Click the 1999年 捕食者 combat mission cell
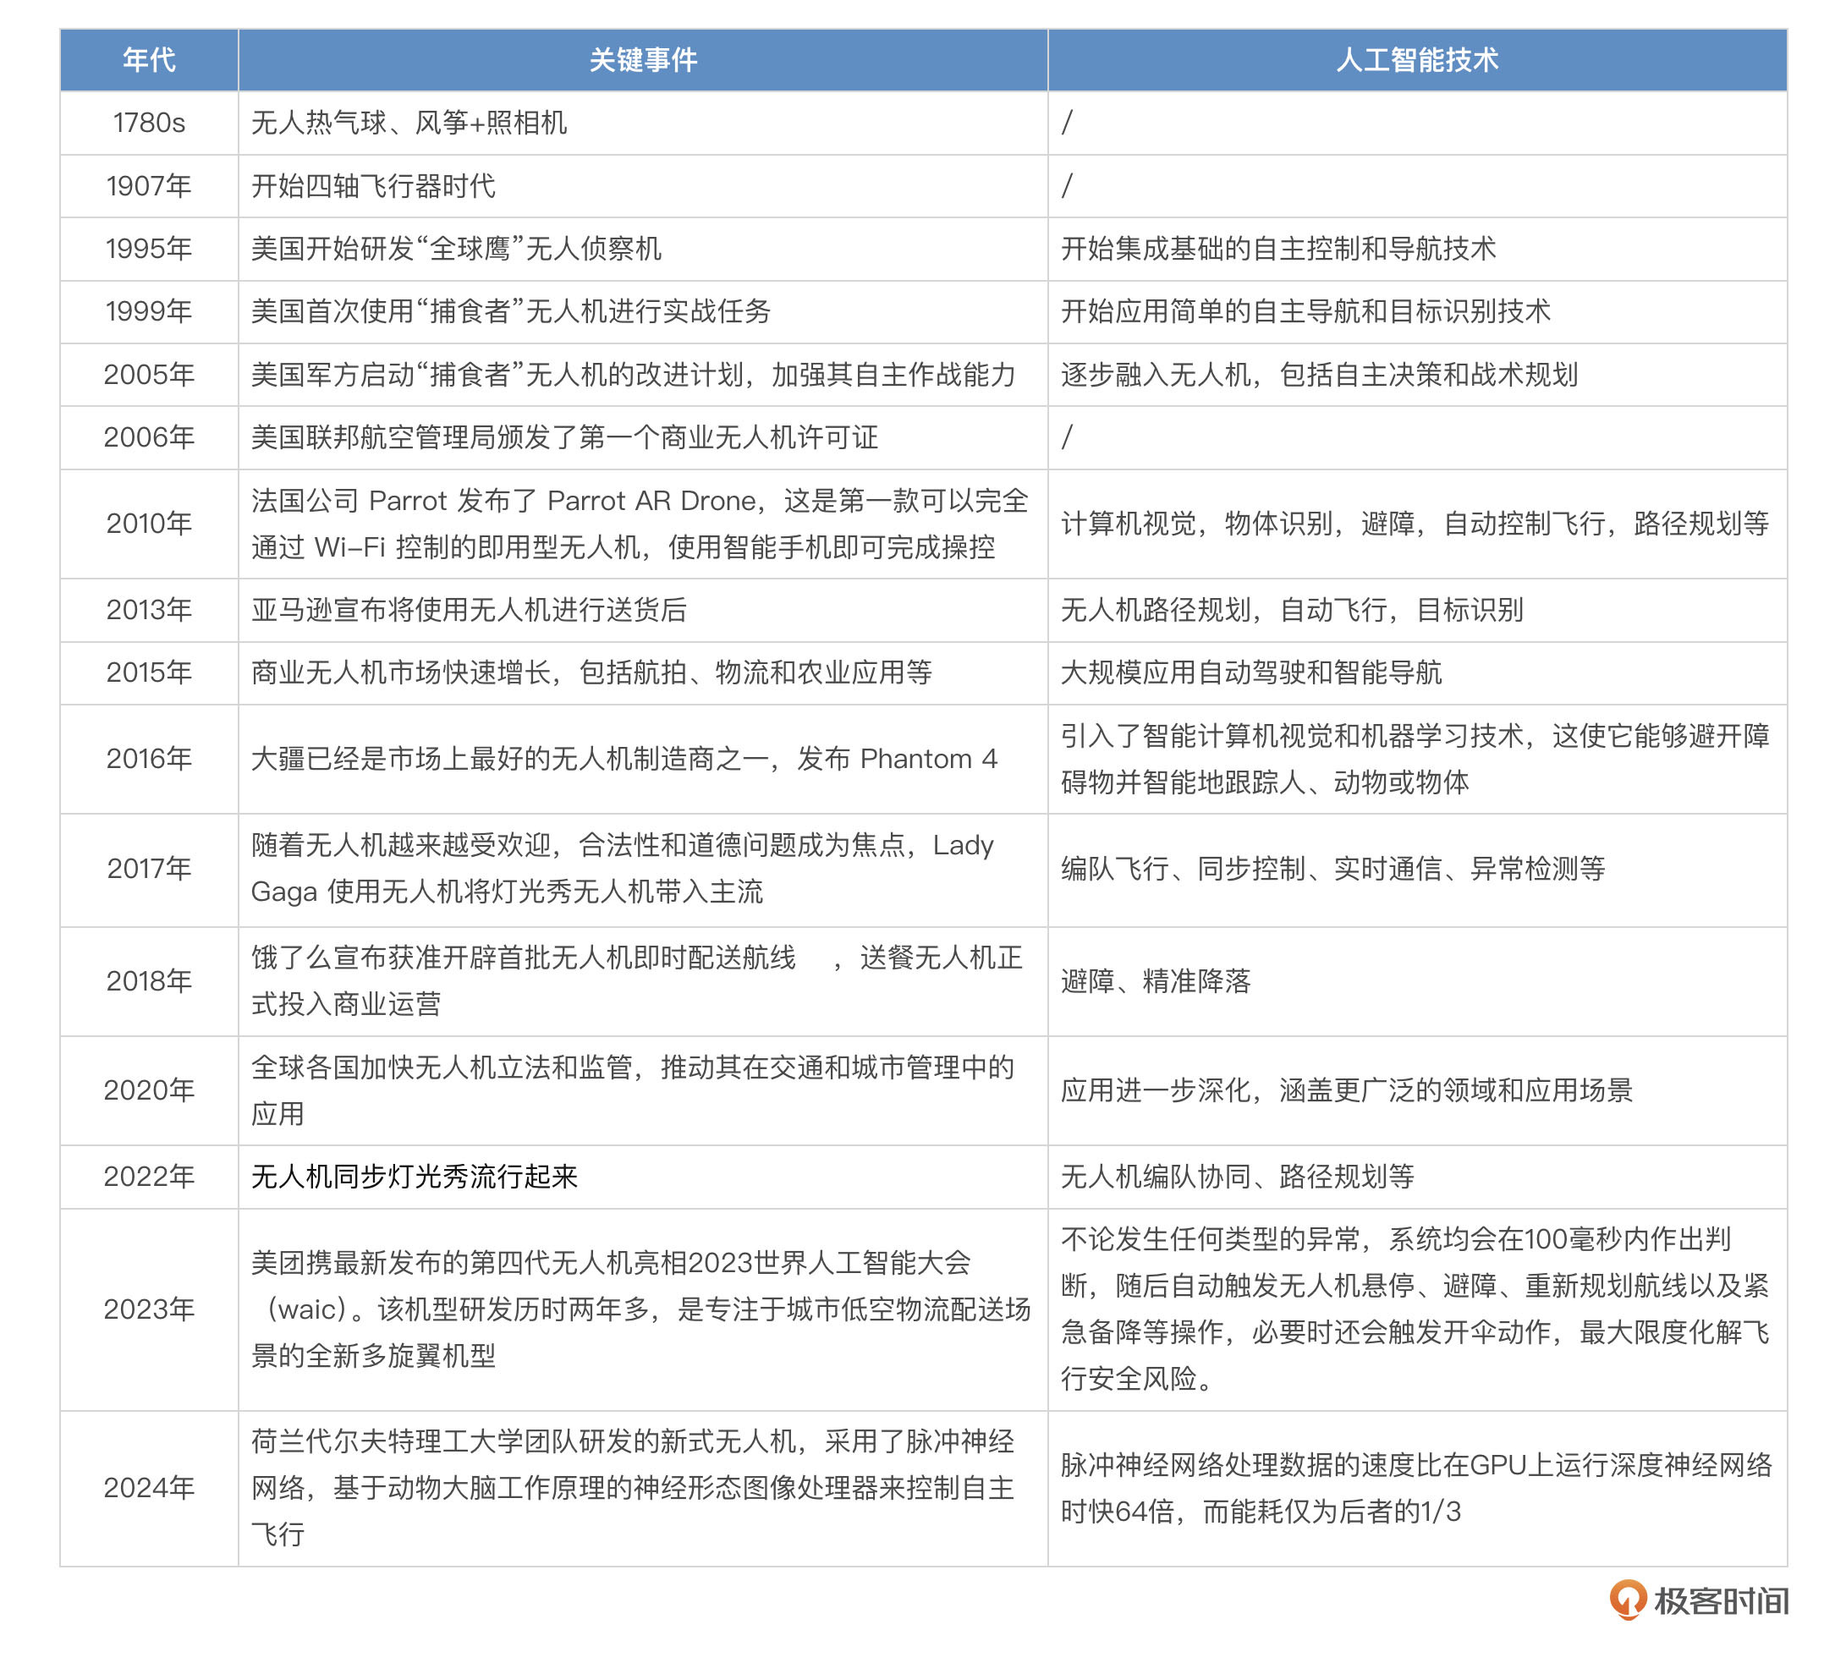Viewport: 1846px width, 1663px height. (x=511, y=311)
